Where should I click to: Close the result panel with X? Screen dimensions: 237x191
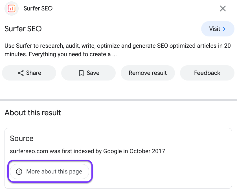click(223, 8)
